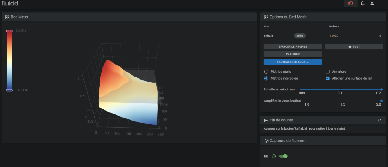Image resolution: width=388 pixels, height=167 pixels.
Task: Click the CALIBRER button
Action: pos(293,54)
